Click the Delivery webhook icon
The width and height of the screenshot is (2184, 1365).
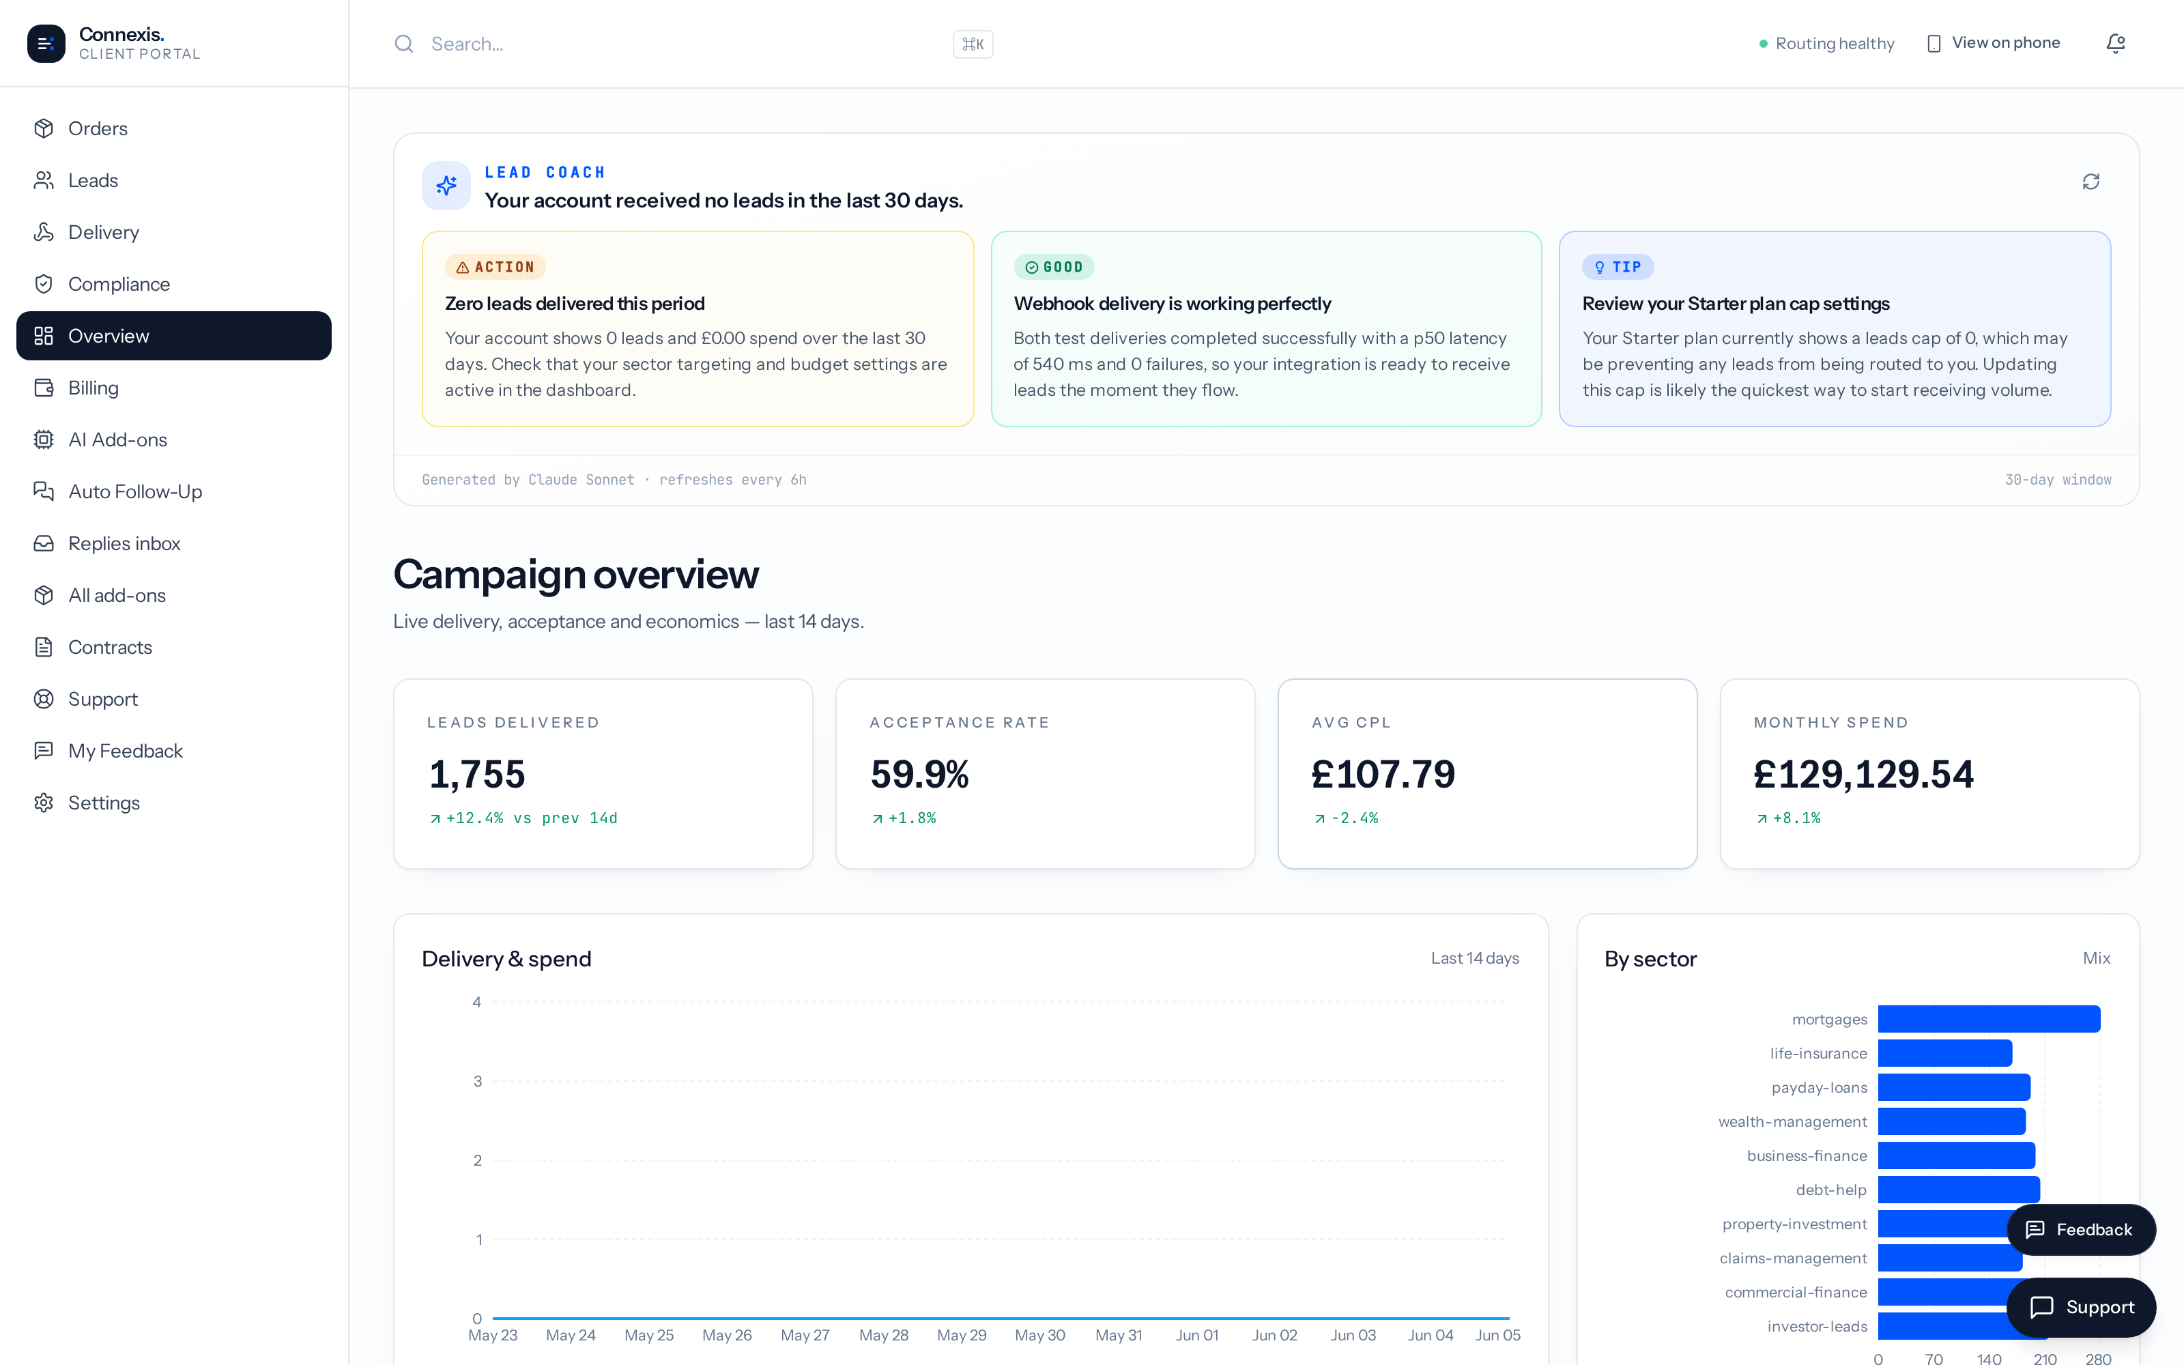(x=43, y=232)
